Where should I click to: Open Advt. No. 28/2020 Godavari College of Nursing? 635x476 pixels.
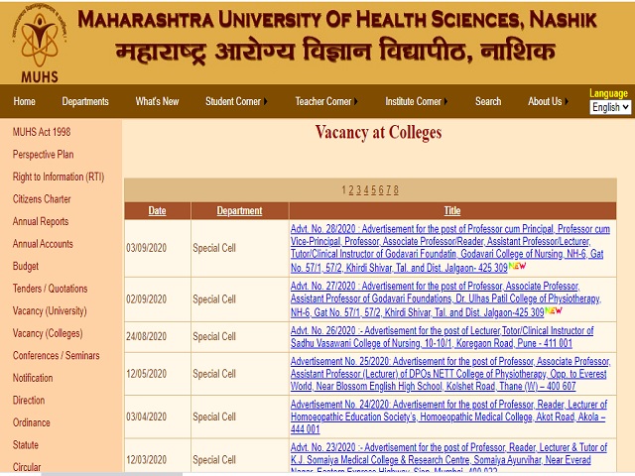[x=449, y=248]
